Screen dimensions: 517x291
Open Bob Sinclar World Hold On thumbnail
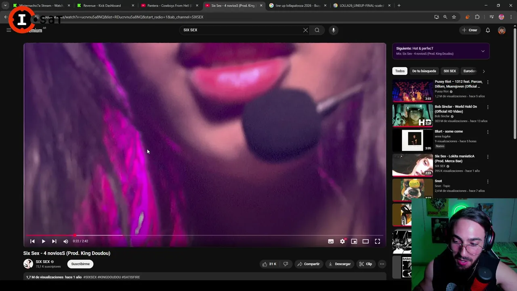[412, 116]
